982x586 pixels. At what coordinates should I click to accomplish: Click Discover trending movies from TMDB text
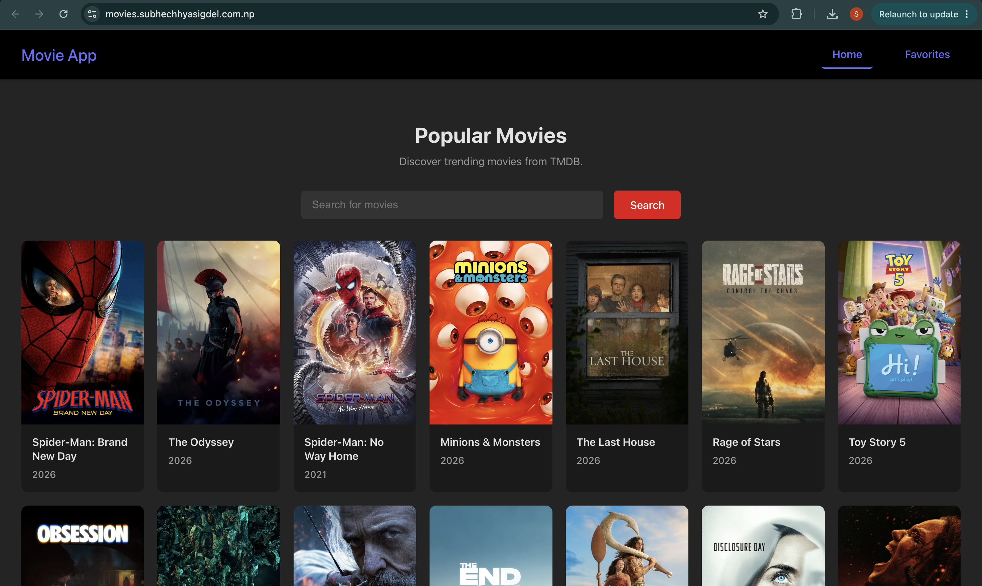pyautogui.click(x=491, y=162)
